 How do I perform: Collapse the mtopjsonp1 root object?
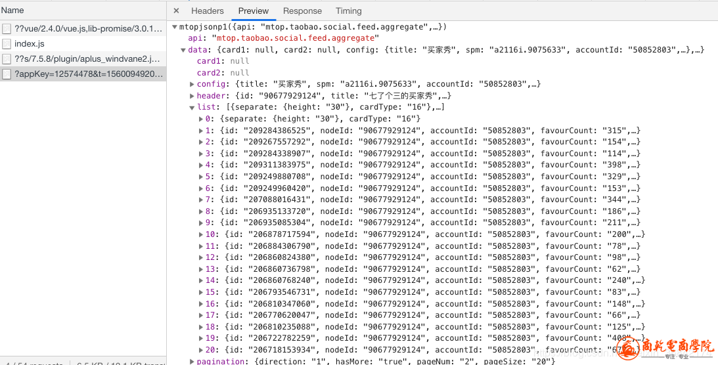pos(174,27)
